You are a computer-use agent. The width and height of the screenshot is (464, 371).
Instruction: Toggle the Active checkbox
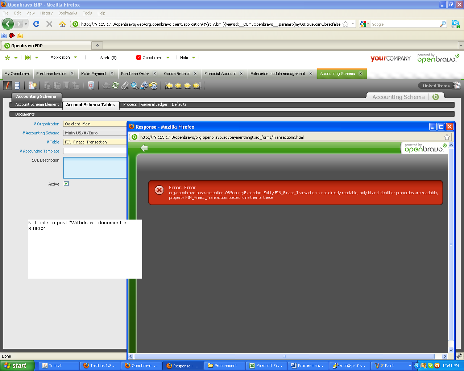point(66,184)
